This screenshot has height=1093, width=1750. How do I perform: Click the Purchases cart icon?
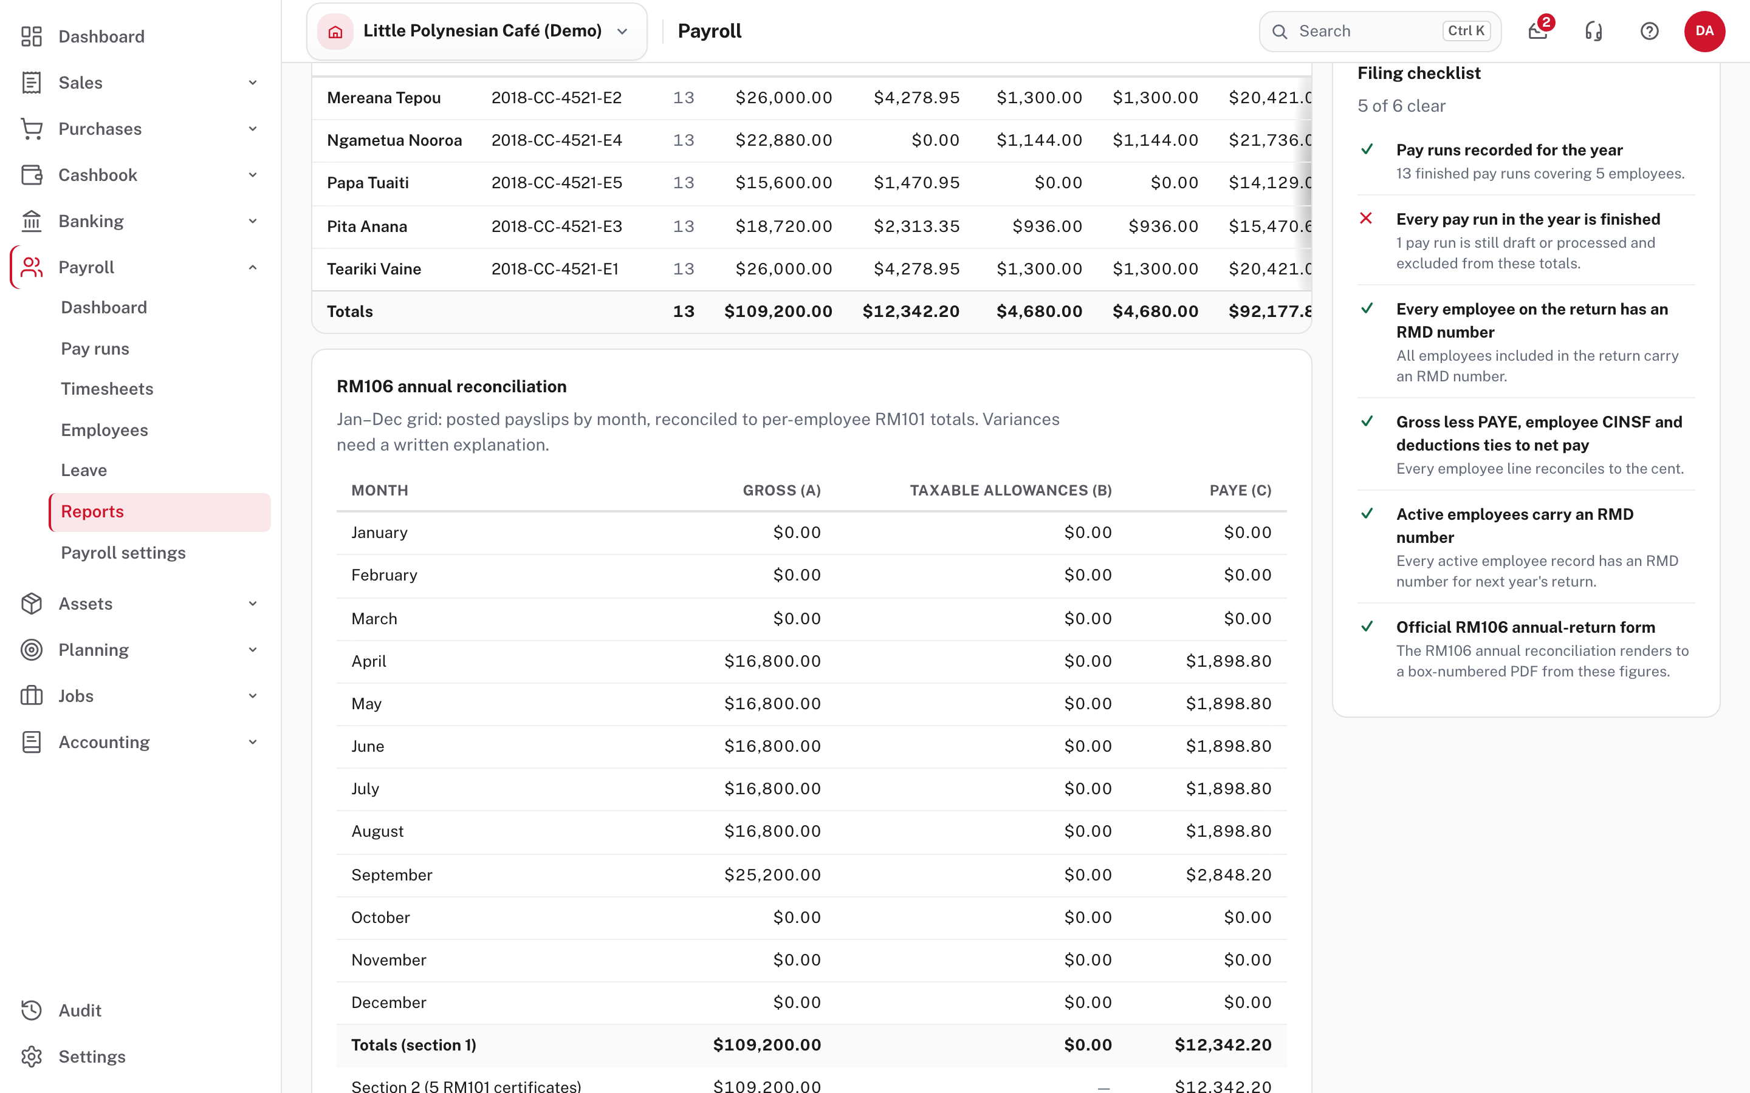(x=31, y=129)
